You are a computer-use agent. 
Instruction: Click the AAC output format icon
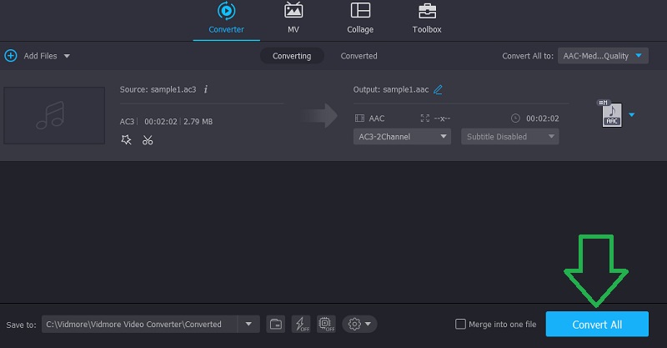tap(611, 116)
